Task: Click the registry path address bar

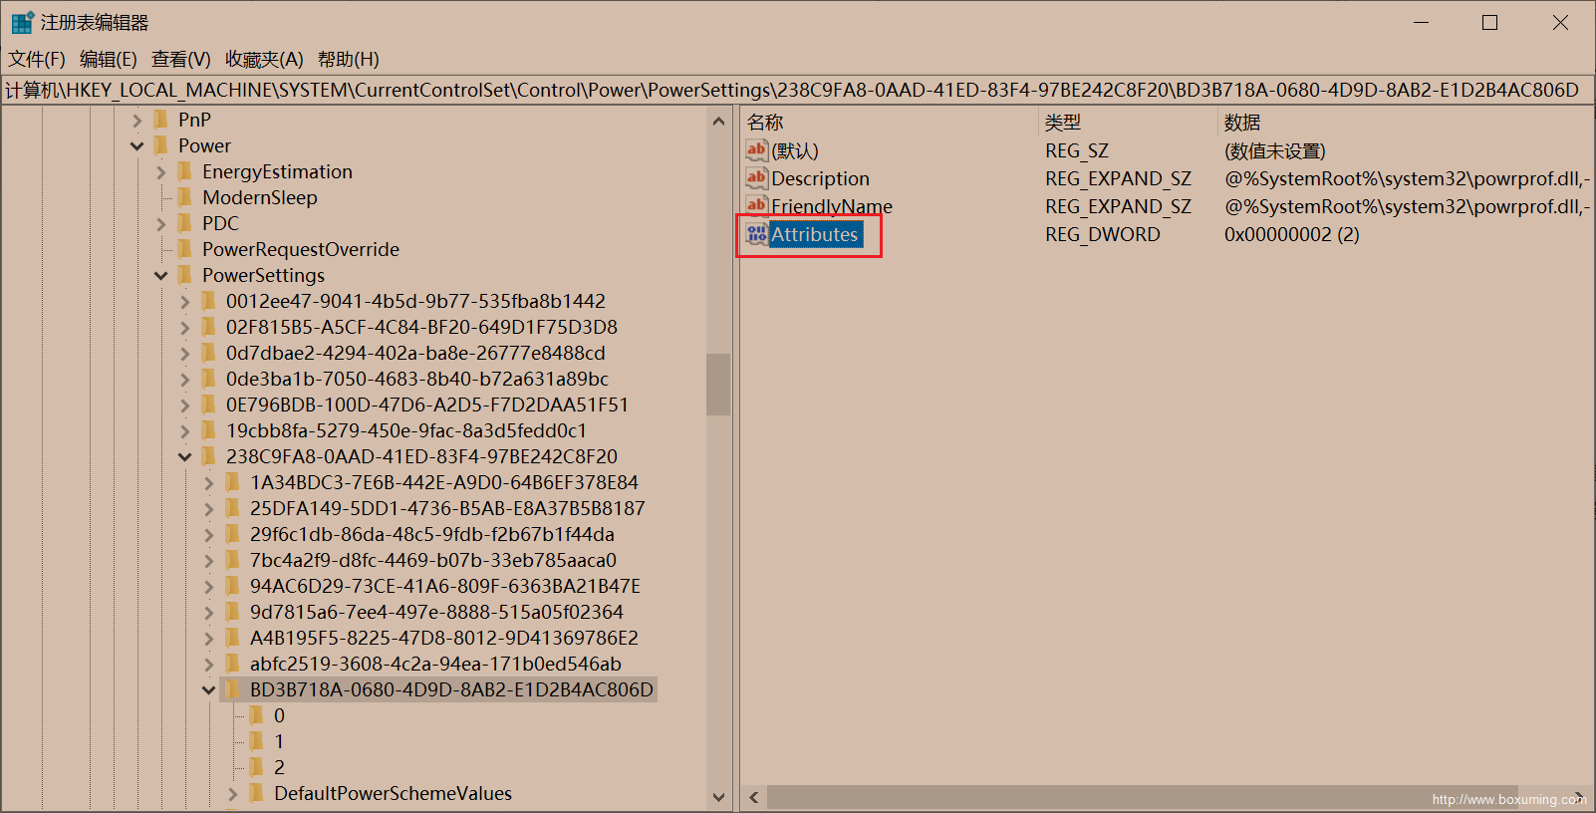Action: point(797,90)
